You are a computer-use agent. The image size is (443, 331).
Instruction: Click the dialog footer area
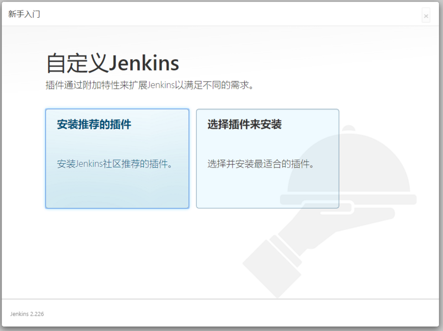221,314
